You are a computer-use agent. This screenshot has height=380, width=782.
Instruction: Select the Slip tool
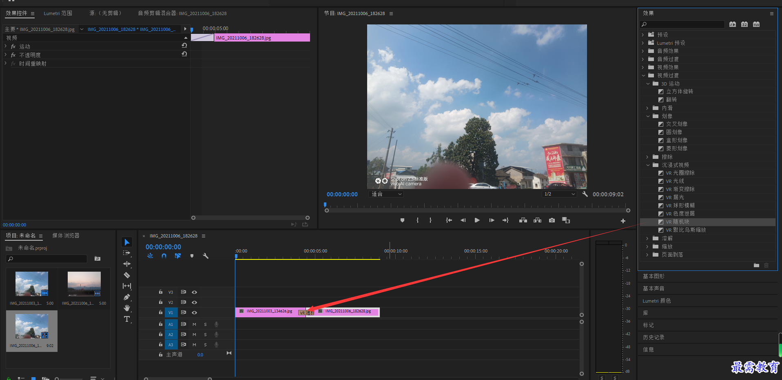[x=127, y=286]
